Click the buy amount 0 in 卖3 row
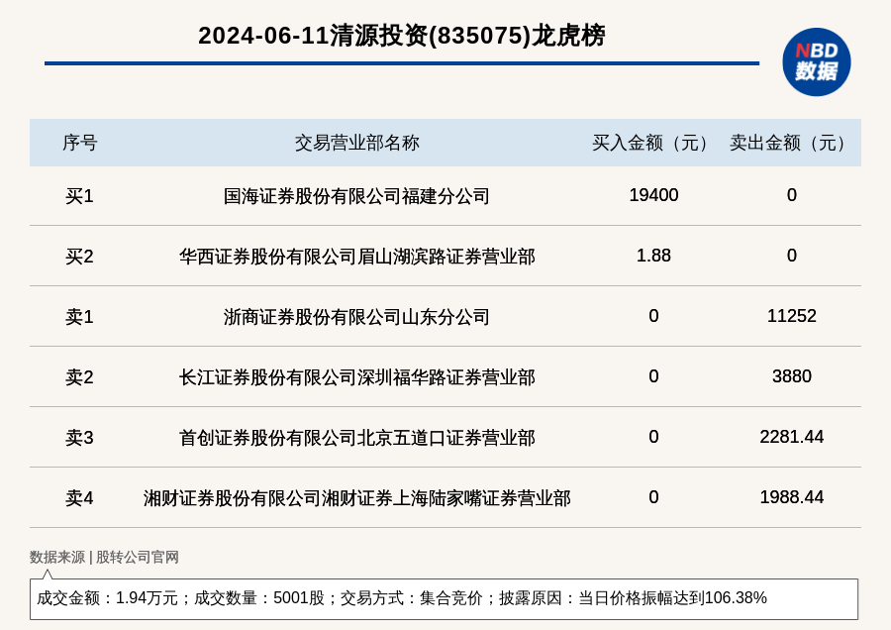Viewport: 891px width, 630px height. click(653, 437)
